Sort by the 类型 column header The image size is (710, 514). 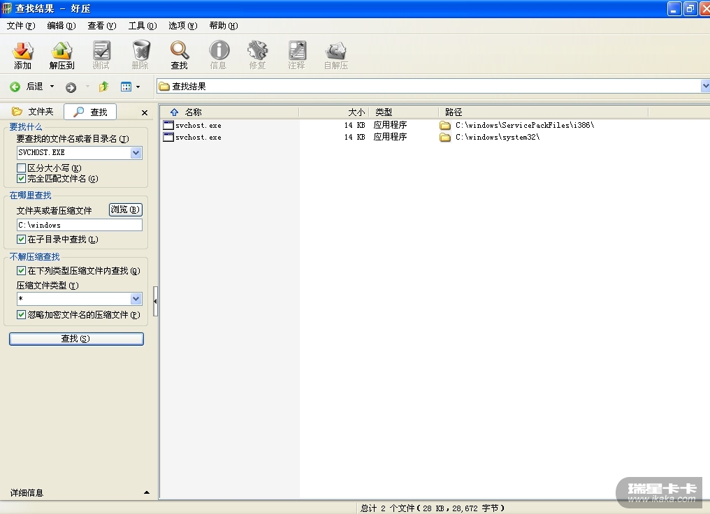pos(404,112)
